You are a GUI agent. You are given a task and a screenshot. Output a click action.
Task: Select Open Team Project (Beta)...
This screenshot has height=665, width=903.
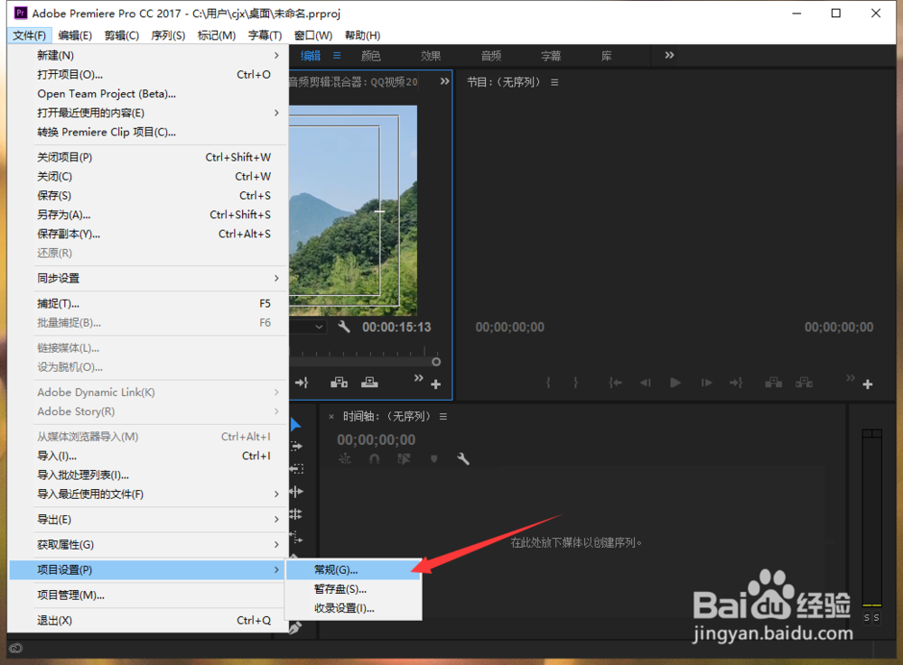point(149,94)
